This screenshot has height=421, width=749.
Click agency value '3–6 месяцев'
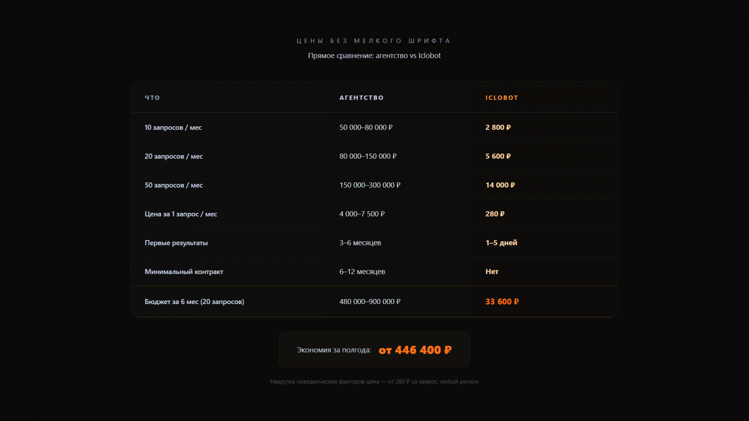pyautogui.click(x=360, y=243)
